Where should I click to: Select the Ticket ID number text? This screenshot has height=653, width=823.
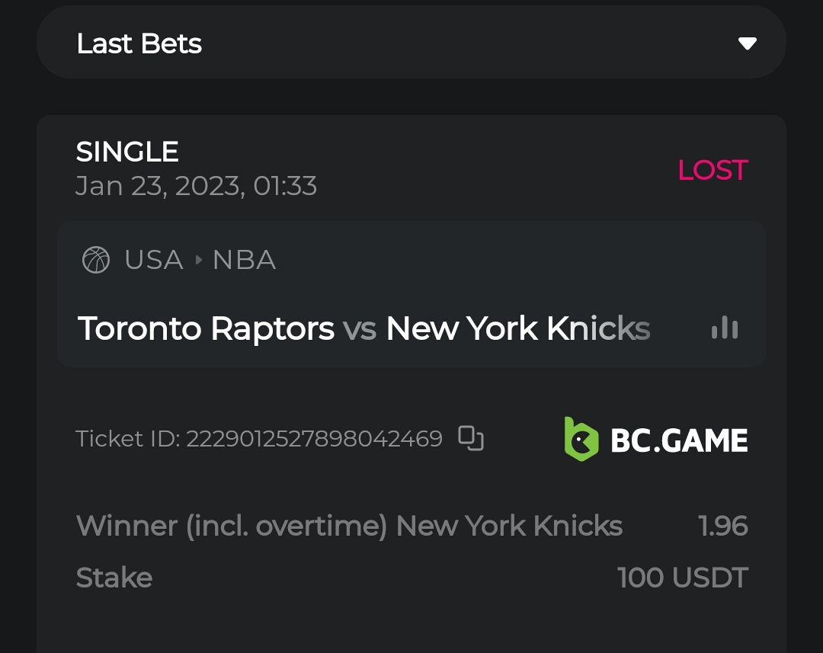(x=314, y=439)
